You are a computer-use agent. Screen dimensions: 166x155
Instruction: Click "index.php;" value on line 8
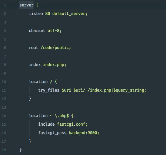55,65
